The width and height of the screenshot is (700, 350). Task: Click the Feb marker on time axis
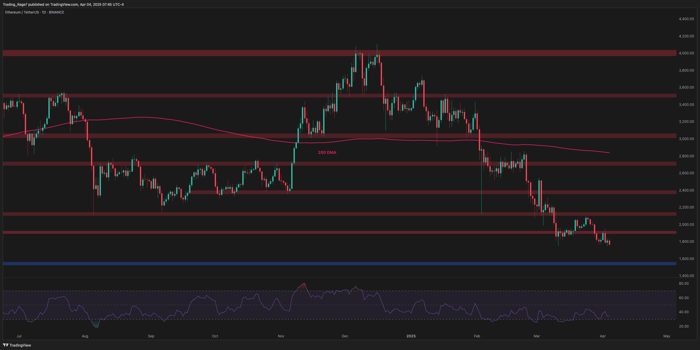pos(477,336)
